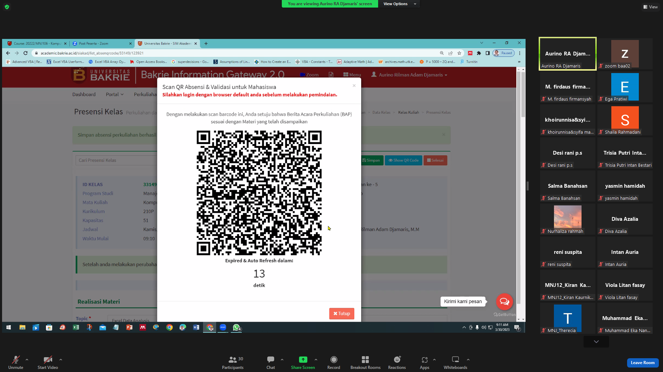Click the Paused profile button
Screen dimensions: 663x372
(503, 53)
